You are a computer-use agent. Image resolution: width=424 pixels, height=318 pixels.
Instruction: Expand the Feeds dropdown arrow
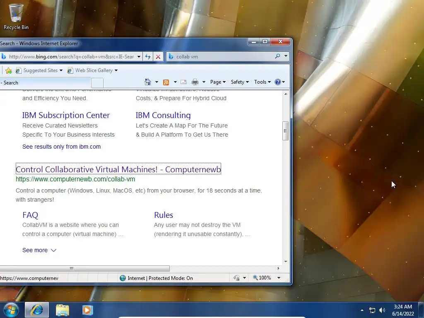click(x=175, y=82)
